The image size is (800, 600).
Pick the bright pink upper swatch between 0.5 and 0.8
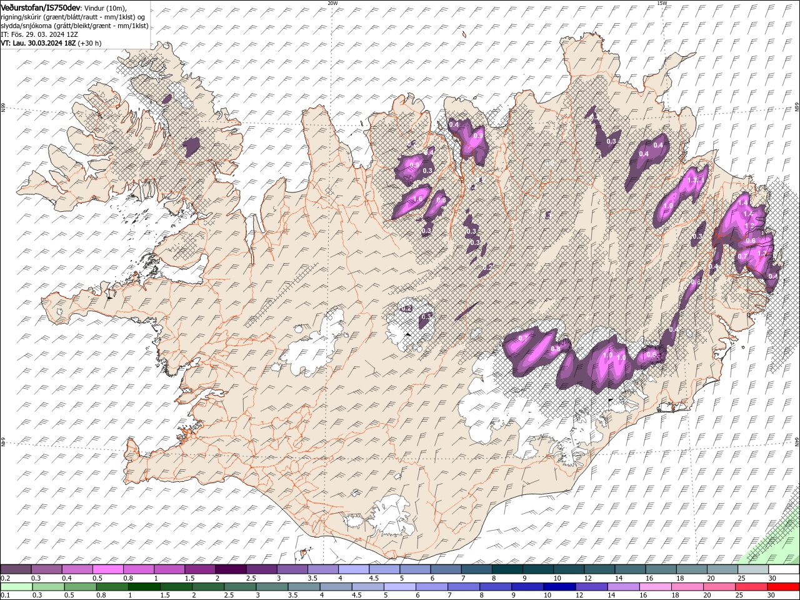(108, 569)
